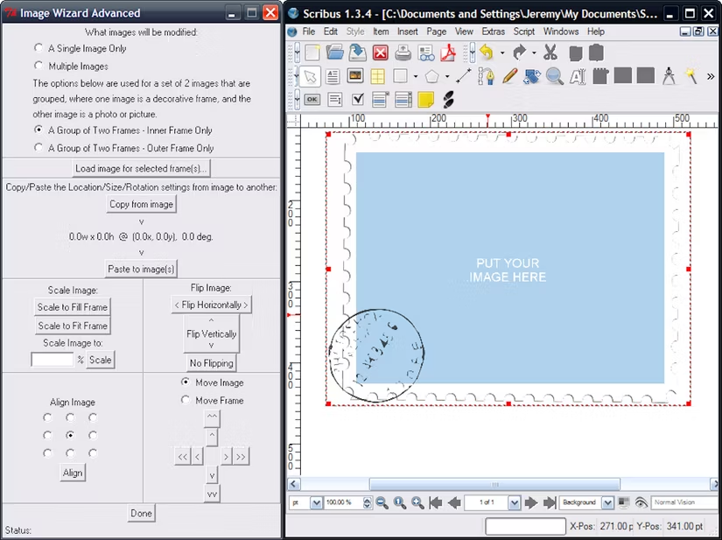
Task: Enable the 'Move Frame' option
Action: click(185, 400)
